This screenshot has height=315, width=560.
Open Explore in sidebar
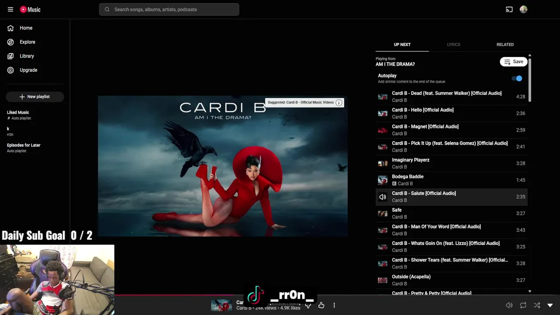pyautogui.click(x=35, y=42)
